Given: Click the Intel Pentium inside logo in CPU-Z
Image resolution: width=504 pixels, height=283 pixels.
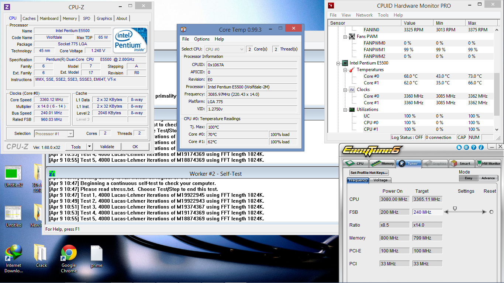Looking at the screenshot, I should coord(130,40).
